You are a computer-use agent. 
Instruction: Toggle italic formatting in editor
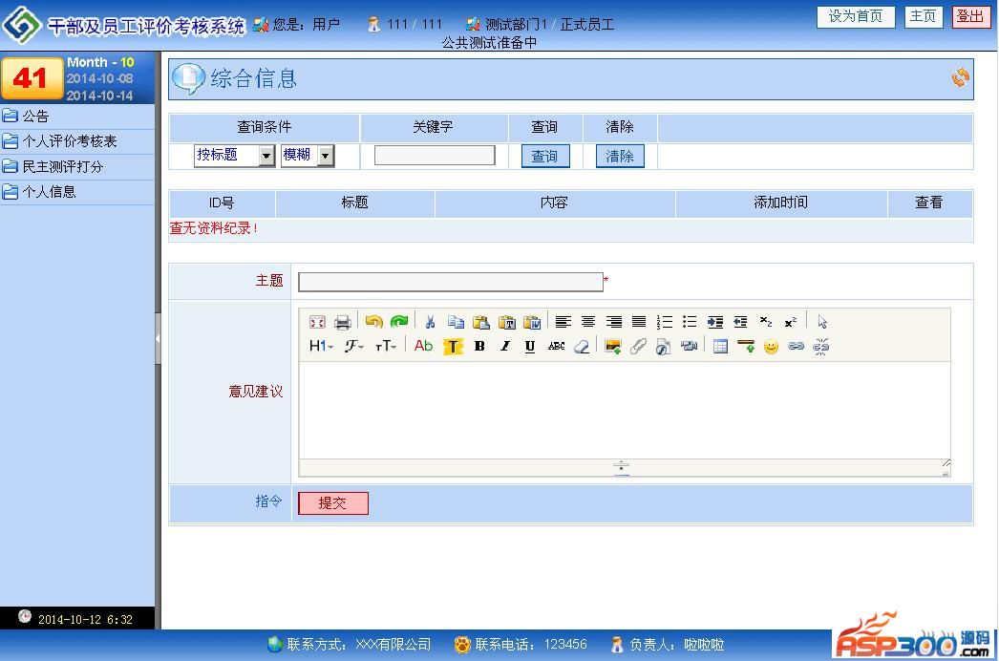coord(505,346)
